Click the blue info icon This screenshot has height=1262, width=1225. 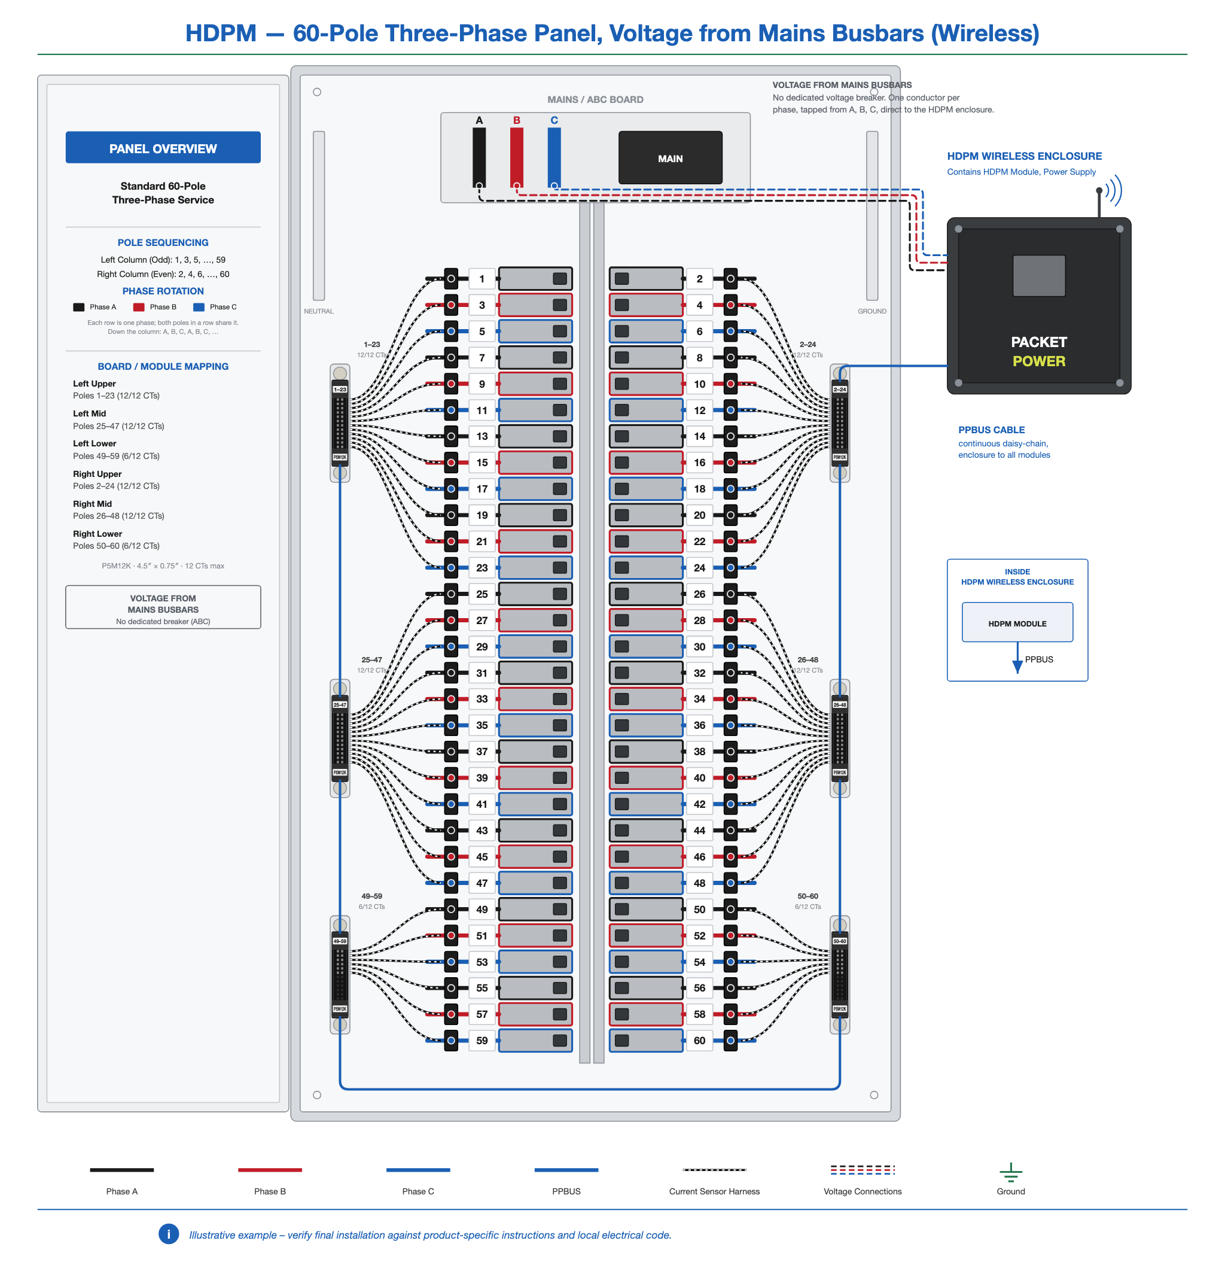[x=169, y=1234]
